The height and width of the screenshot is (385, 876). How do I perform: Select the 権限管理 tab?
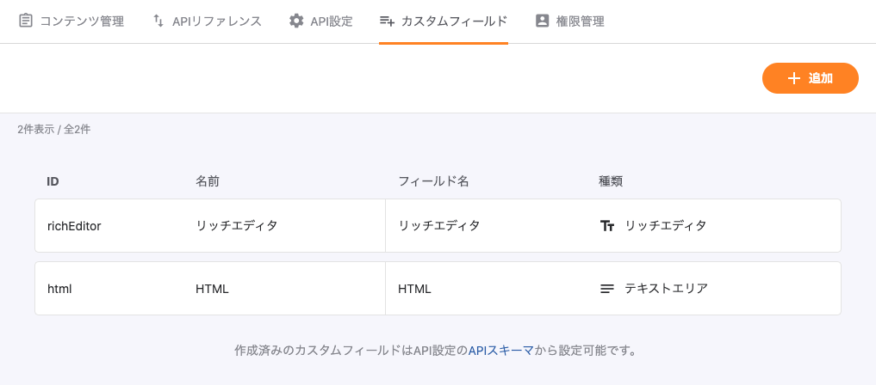pos(580,21)
